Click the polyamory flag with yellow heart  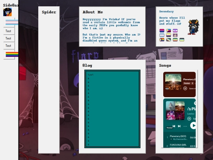coord(168,30)
